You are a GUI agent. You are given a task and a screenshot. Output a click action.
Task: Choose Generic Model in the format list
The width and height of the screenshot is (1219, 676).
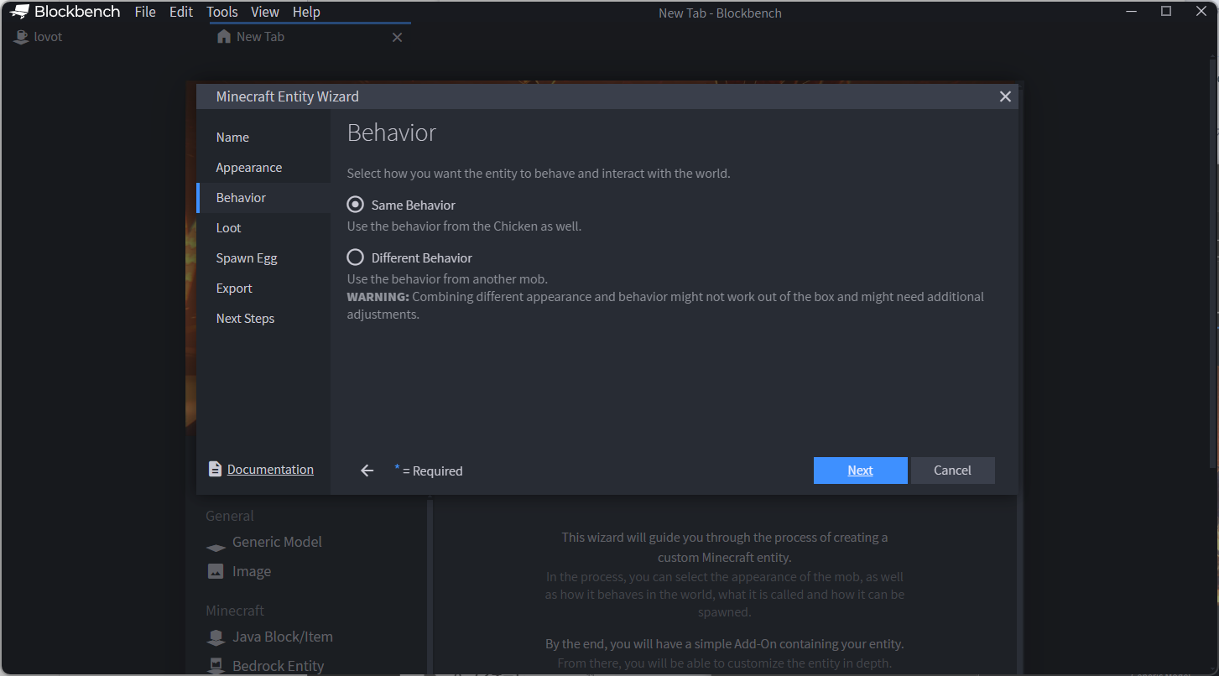point(277,542)
